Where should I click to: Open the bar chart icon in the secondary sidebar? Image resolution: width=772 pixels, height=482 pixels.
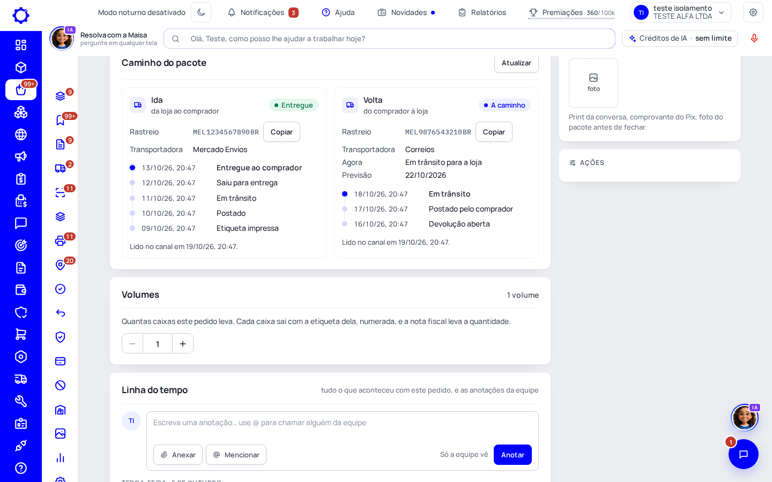point(61,458)
